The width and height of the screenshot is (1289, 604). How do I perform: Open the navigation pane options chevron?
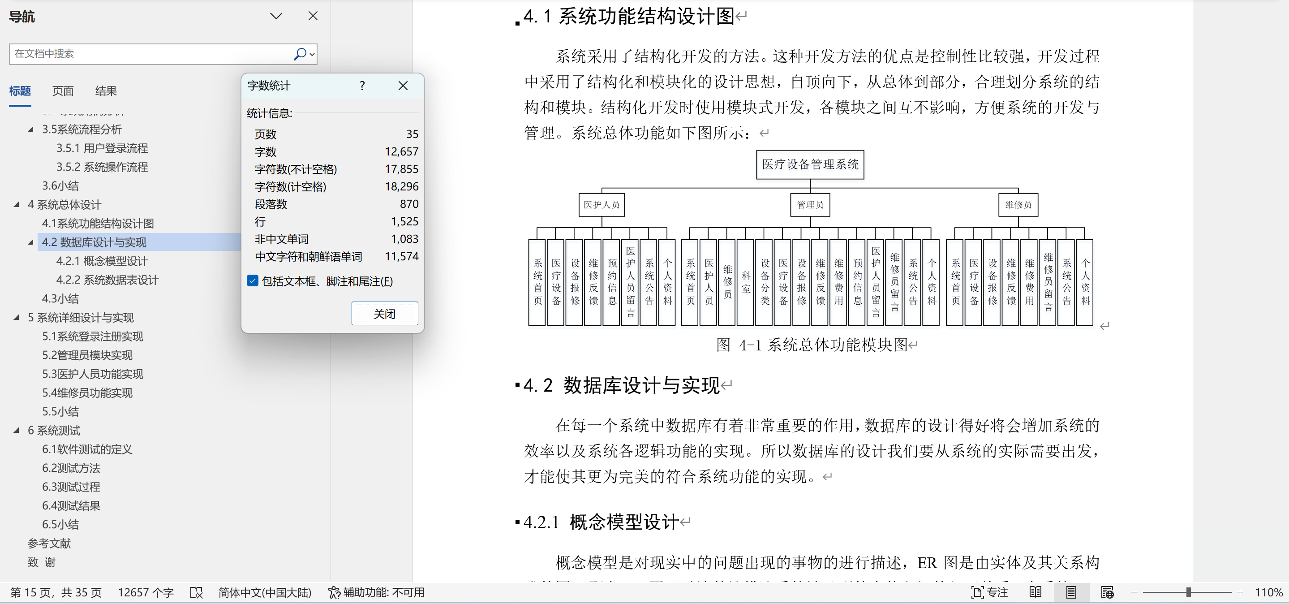click(x=276, y=17)
